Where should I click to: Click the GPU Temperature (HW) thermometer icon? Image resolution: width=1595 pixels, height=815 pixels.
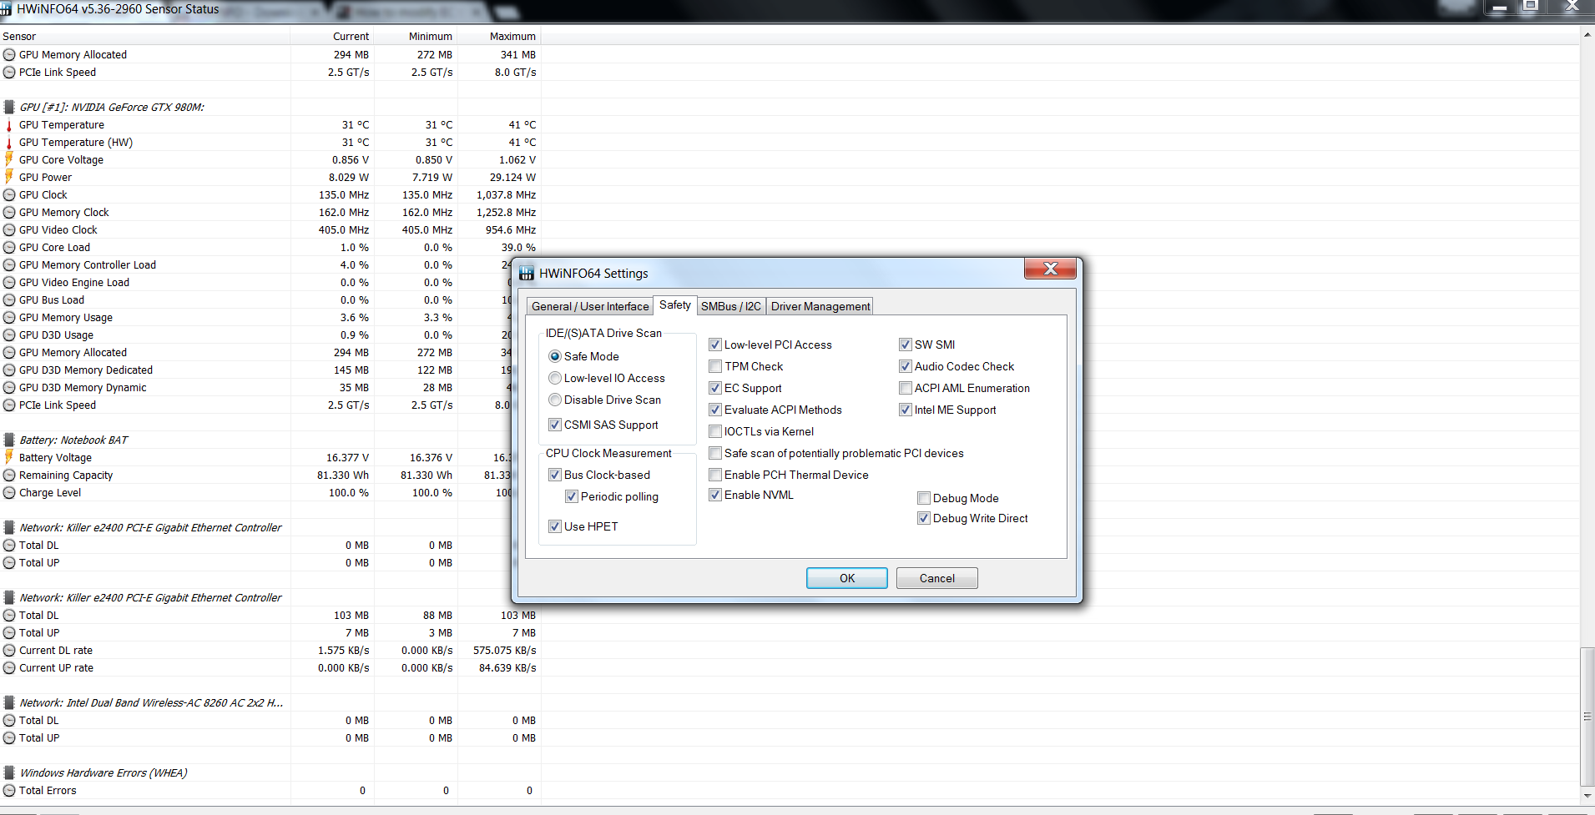pos(9,143)
